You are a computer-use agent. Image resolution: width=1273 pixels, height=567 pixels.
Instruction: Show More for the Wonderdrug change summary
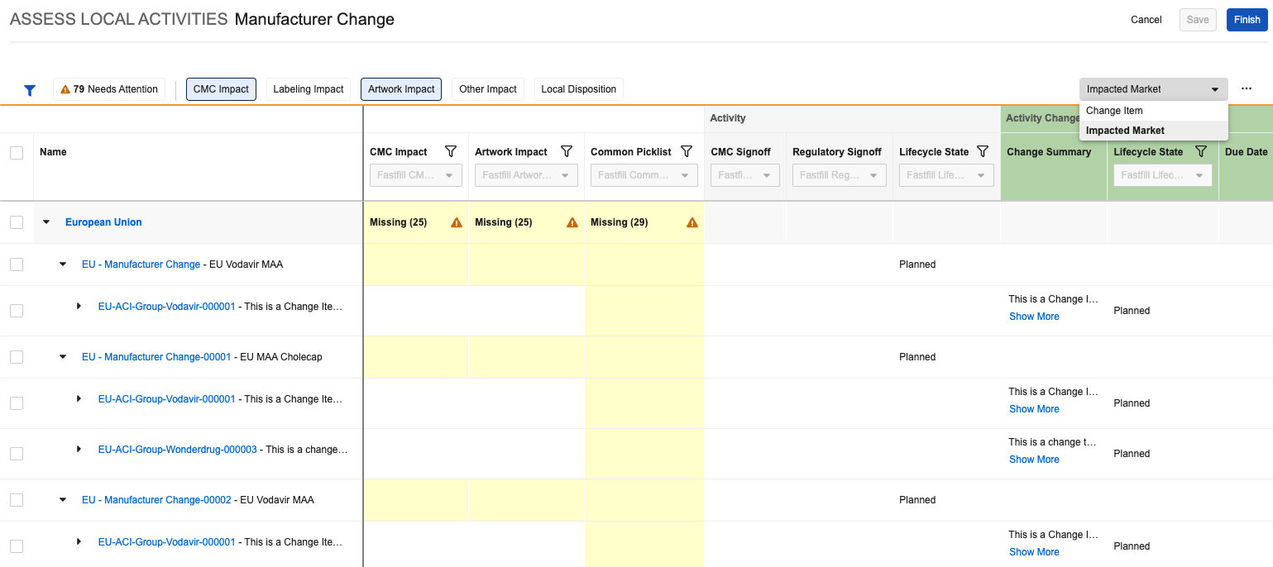click(1034, 460)
